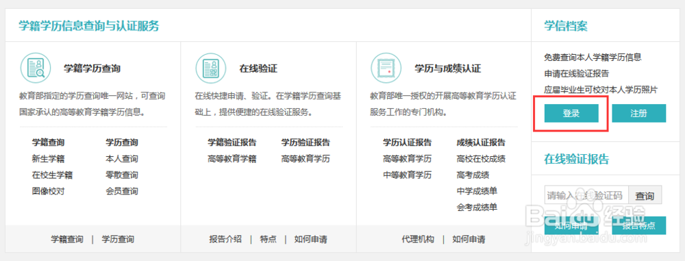Click the 学籍学历查询 document search icon
685x261 pixels.
point(36,69)
